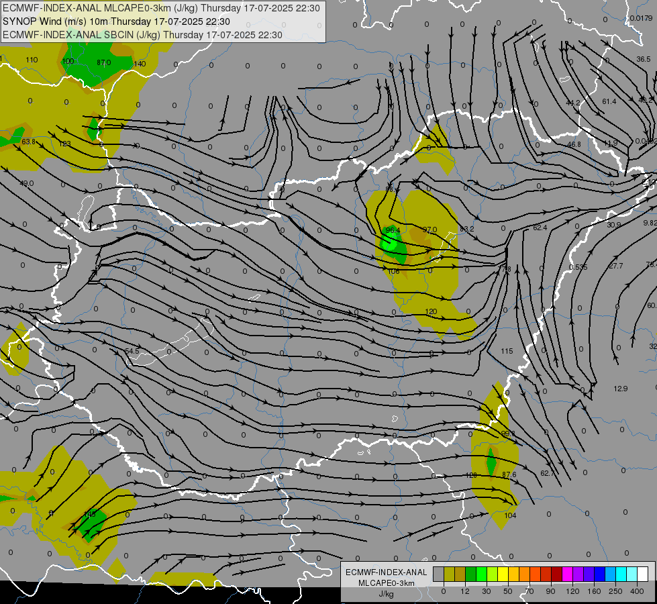The width and height of the screenshot is (657, 604).
Task: Select the white swatch ending the legend
Action: click(643, 574)
